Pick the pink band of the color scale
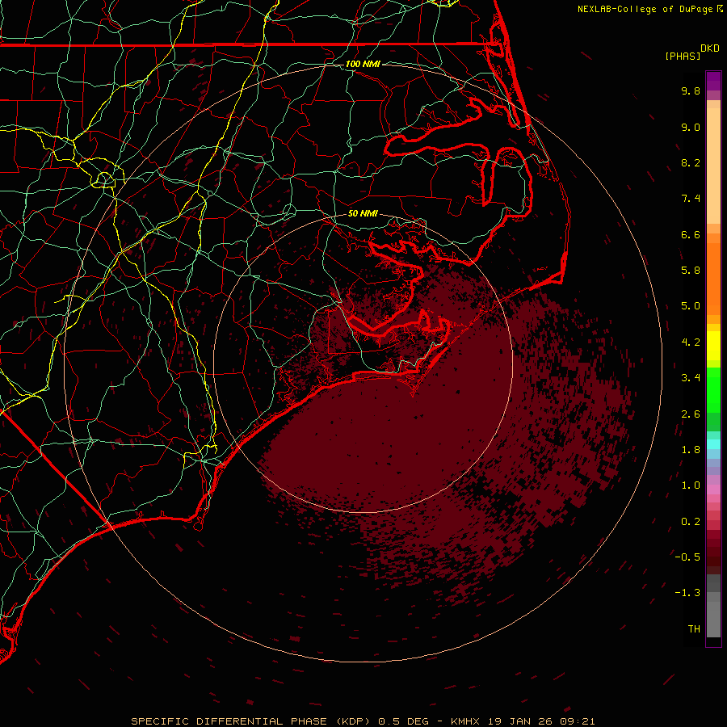Screen dimensions: 727x727 (713, 490)
